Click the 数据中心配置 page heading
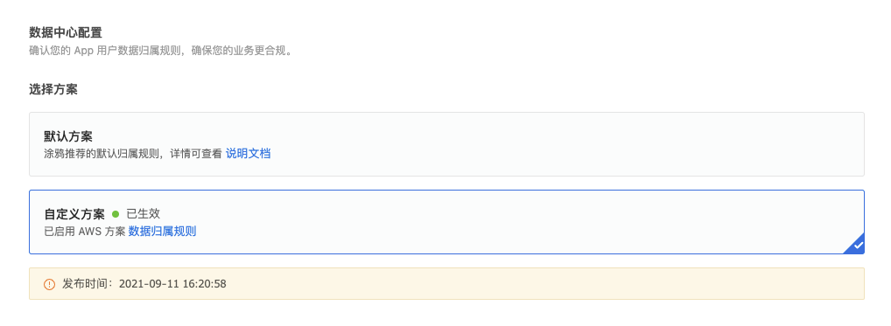Viewport: 891px width, 326px height. pos(66,33)
